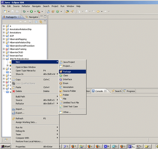This screenshot has width=158, height=149.
Task: Choose Other... from the New submenu
Action: [72, 112]
